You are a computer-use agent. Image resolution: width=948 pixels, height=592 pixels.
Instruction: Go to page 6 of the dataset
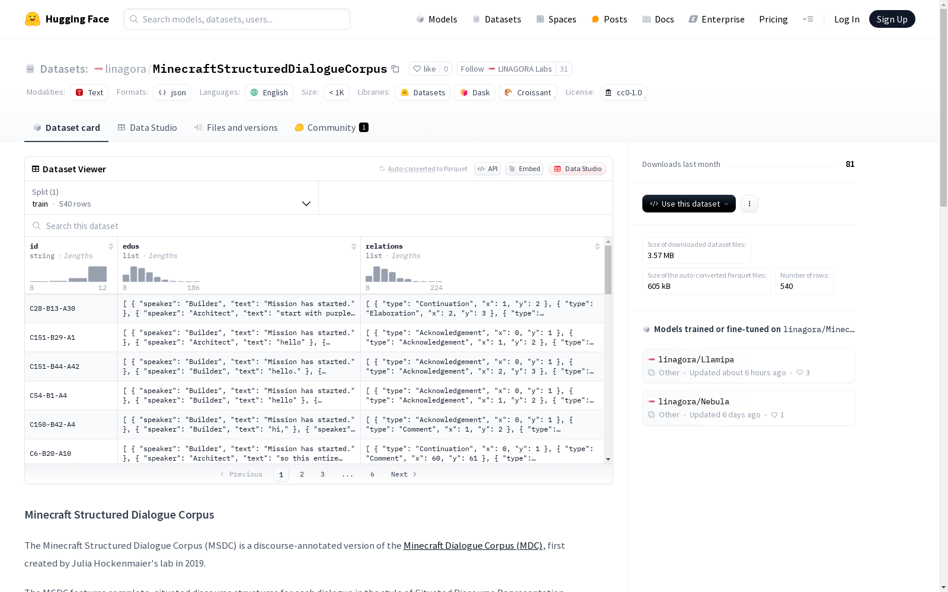pos(372,474)
